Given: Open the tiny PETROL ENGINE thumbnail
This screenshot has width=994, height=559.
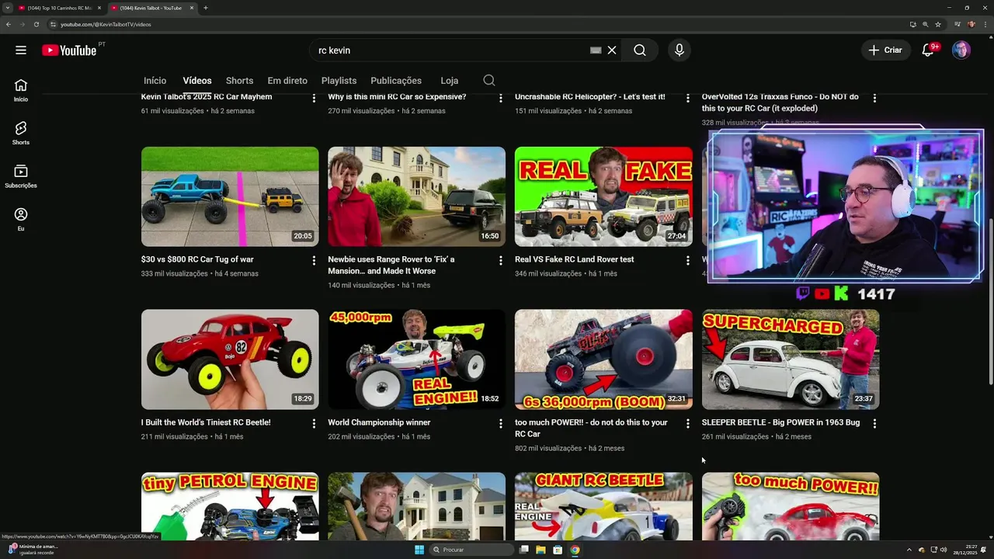Looking at the screenshot, I should click(230, 506).
